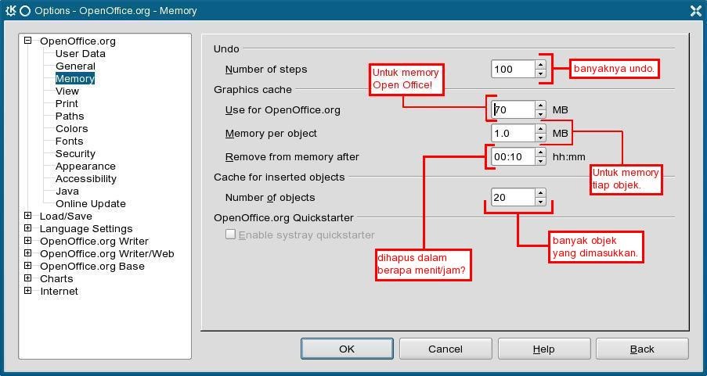Collapse the OpenOffice.org tree node

point(28,41)
